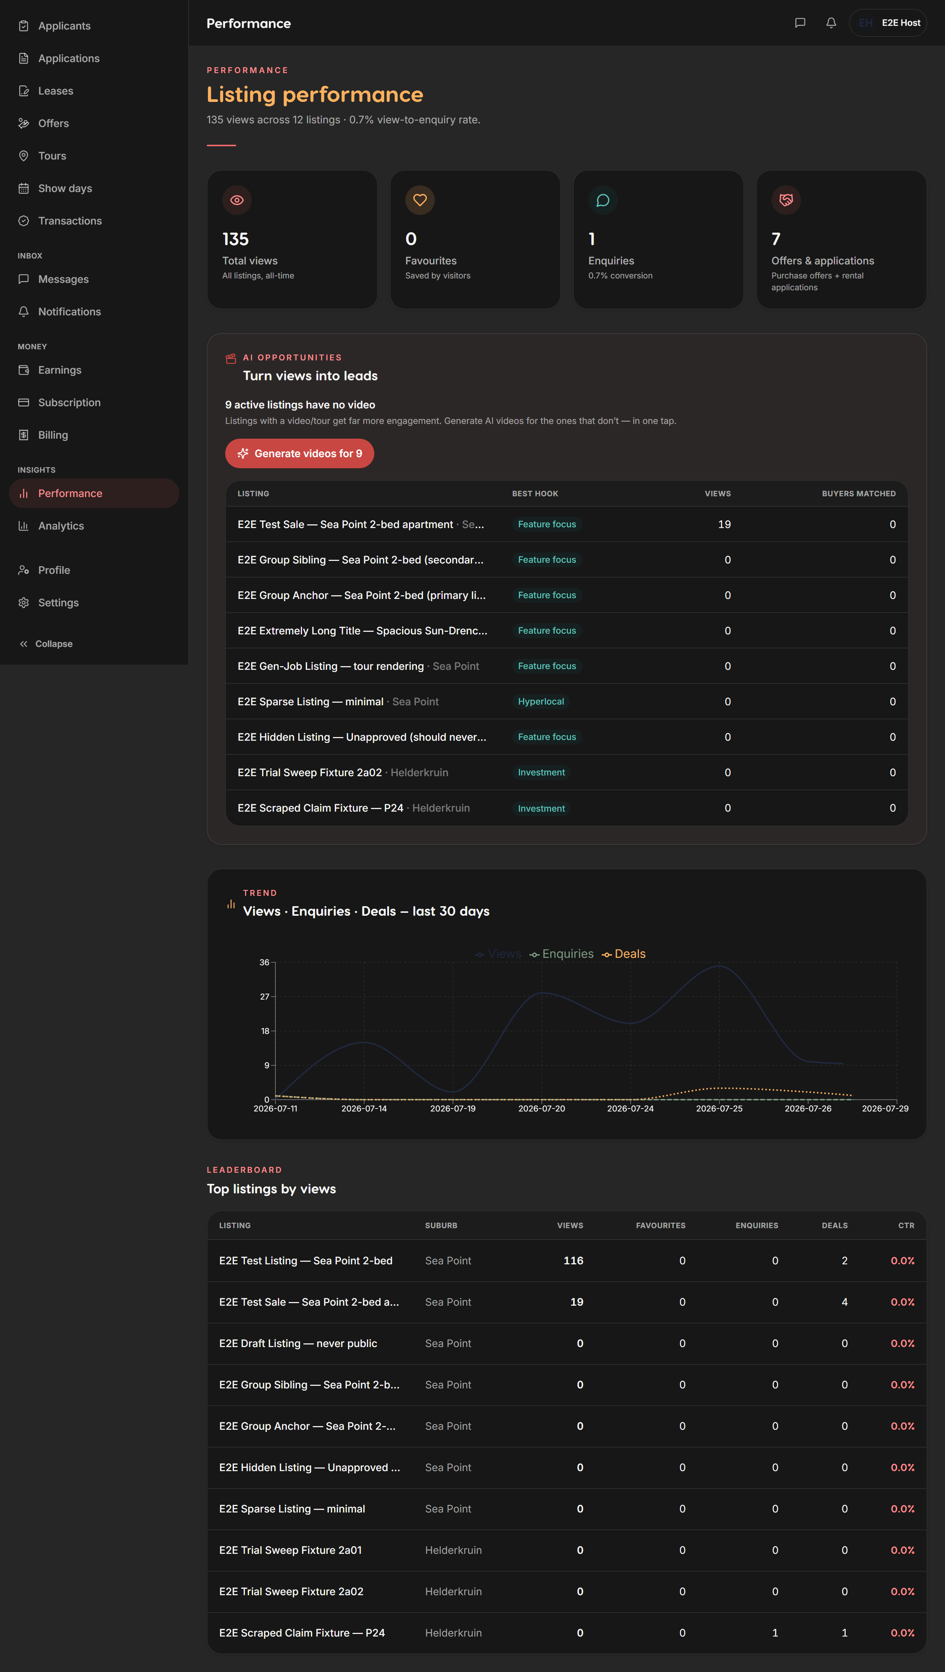This screenshot has width=945, height=1672.
Task: Open the Leases section
Action: [94, 91]
